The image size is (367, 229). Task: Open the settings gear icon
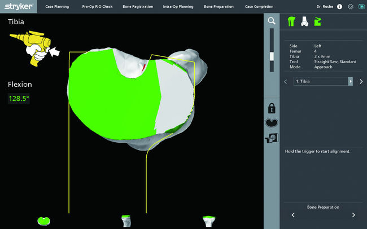pyautogui.click(x=351, y=7)
